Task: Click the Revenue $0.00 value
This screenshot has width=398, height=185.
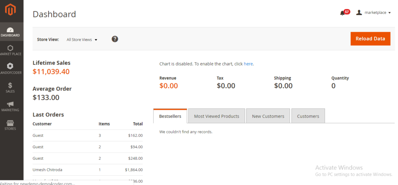Action: [x=169, y=86]
